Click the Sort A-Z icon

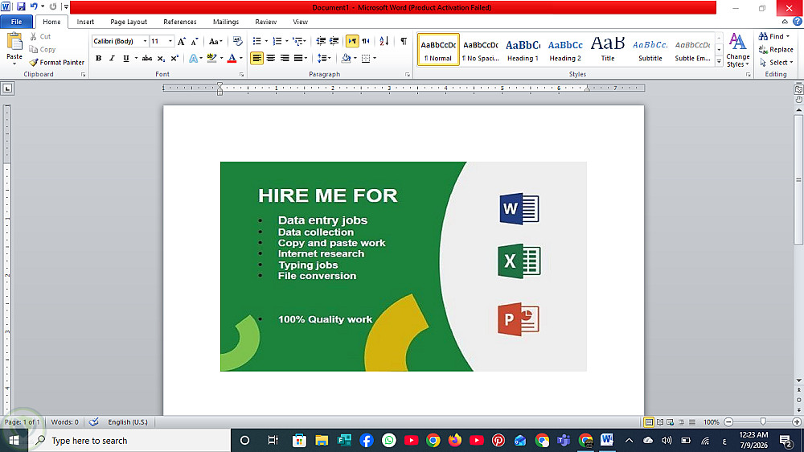tap(384, 41)
